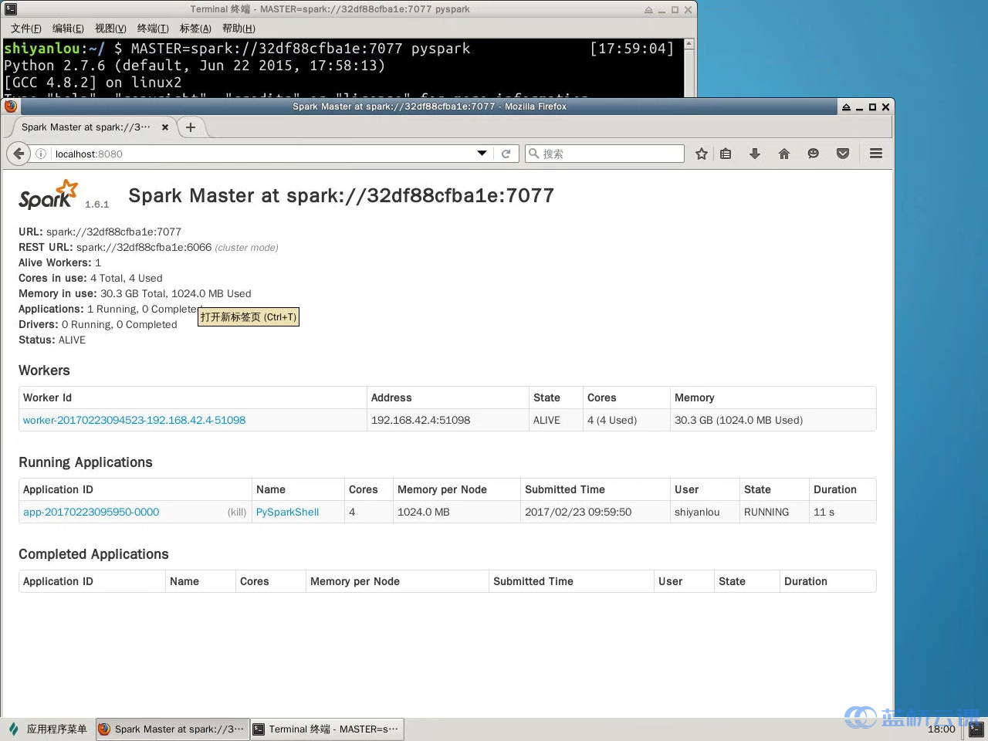Screen dimensions: 988x741
Task: Click the reload page icon
Action: tap(506, 154)
